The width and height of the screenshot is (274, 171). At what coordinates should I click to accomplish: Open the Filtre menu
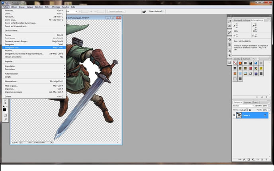click(x=47, y=7)
